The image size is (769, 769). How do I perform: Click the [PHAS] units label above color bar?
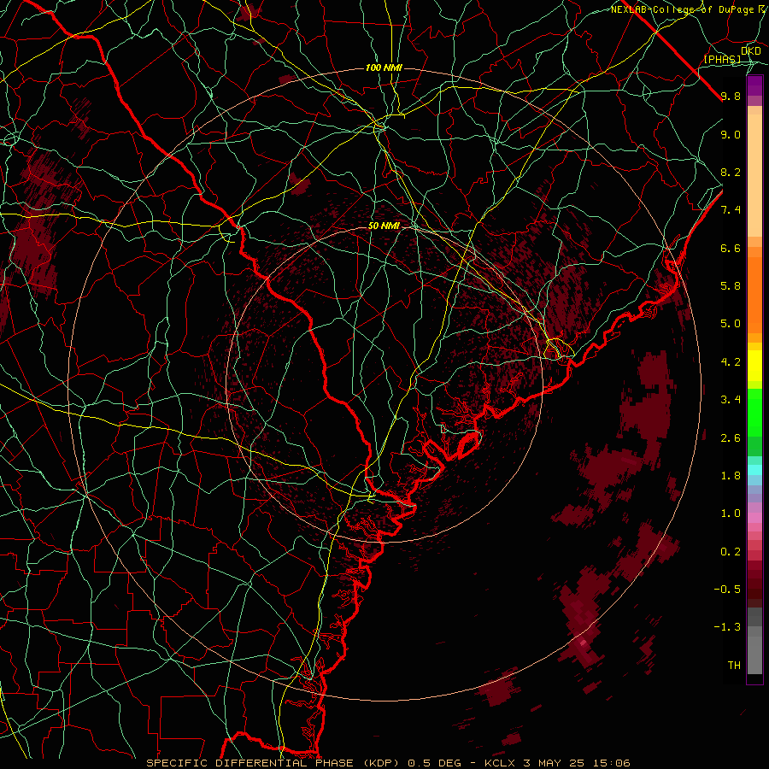point(722,59)
